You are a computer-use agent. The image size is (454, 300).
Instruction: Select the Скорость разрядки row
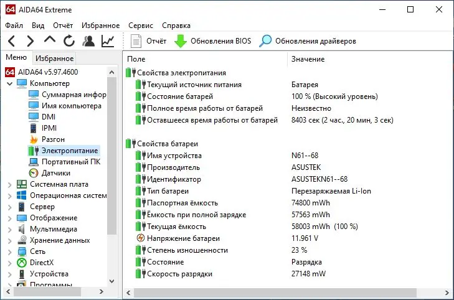(x=288, y=274)
